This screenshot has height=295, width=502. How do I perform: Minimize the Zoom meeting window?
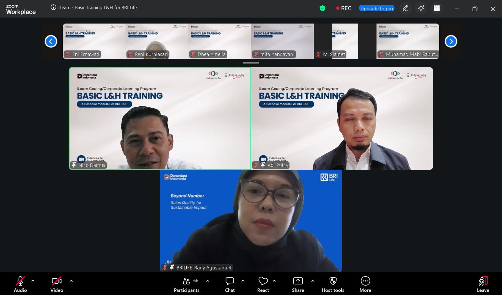point(457,9)
